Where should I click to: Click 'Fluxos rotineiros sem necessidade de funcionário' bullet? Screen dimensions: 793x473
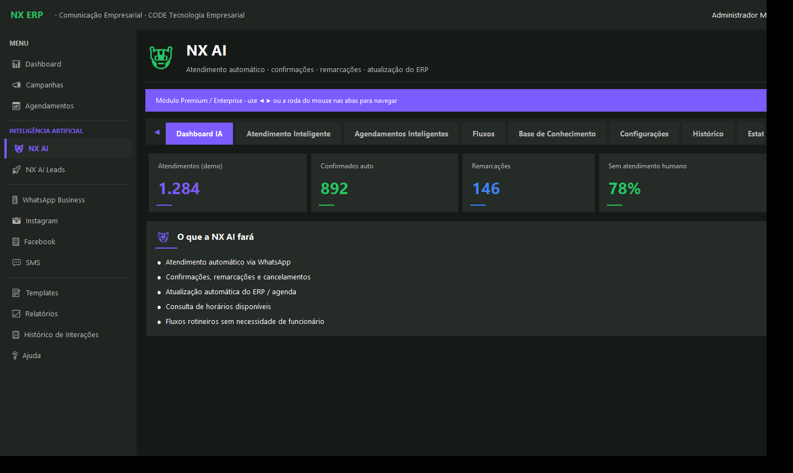coord(245,322)
